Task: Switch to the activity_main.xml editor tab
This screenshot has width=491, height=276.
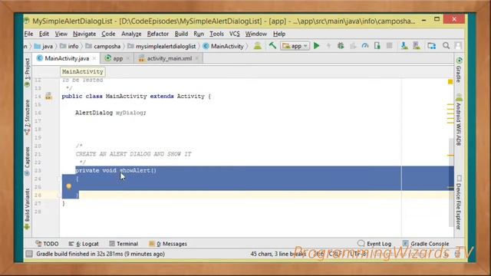Action: pos(169,58)
